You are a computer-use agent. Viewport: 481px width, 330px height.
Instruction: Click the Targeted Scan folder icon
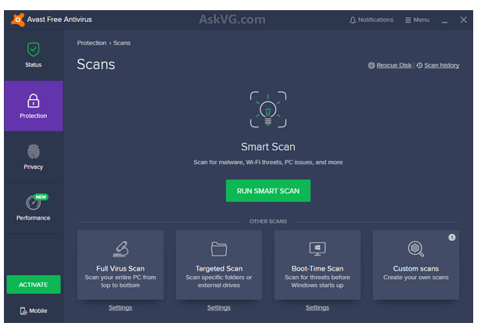219,249
